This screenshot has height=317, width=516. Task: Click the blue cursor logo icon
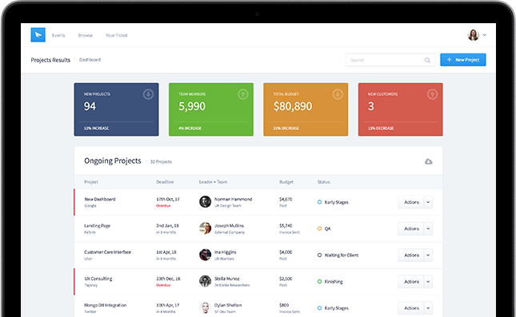[x=38, y=35]
